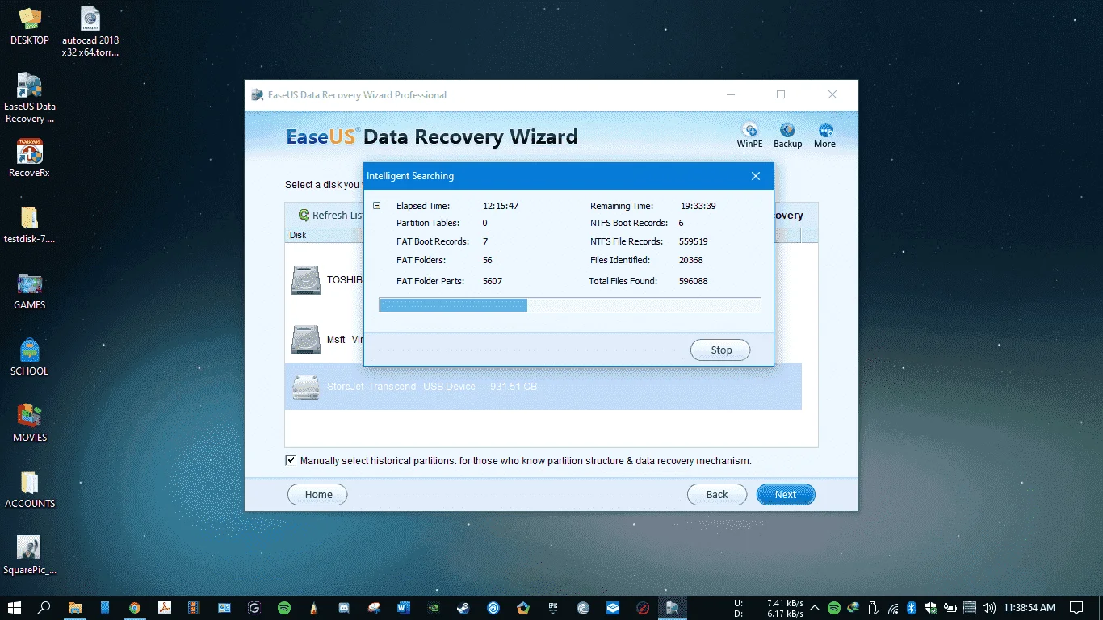Open EaseUS Data Recovery desktop shortcut
The width and height of the screenshot is (1103, 620).
coord(30,98)
